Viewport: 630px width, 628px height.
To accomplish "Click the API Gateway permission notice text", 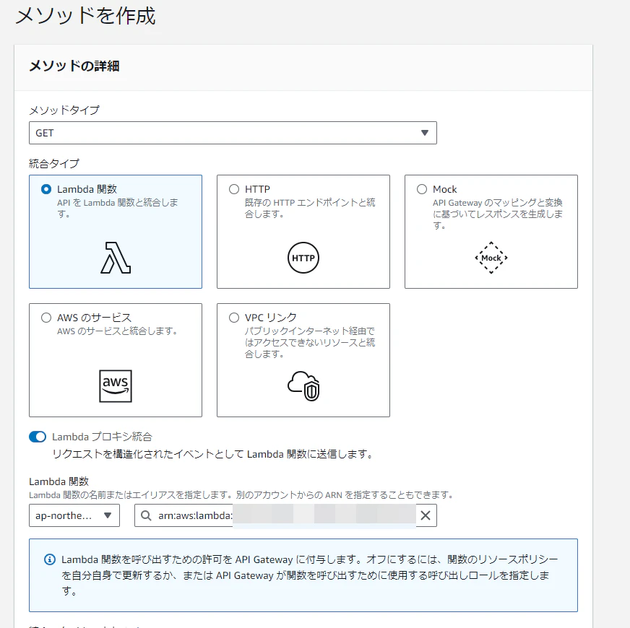I will click(309, 575).
